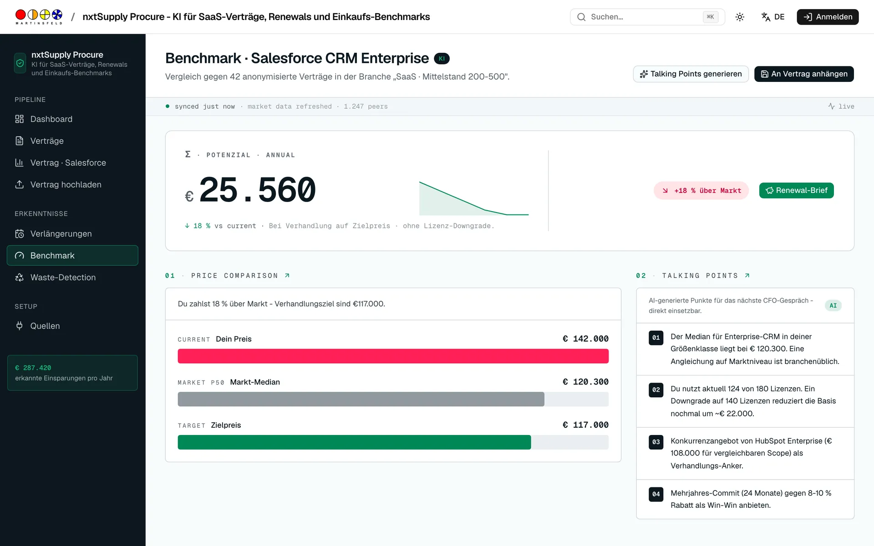Click 'Du zahlst 18 % über Markt' summary text
874x546 pixels.
coord(281,303)
